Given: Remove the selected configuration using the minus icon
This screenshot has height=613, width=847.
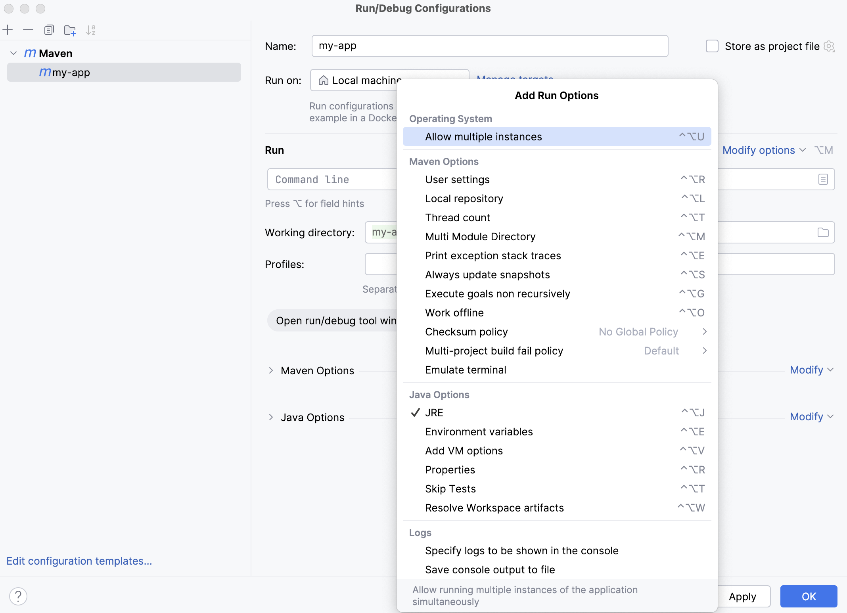Looking at the screenshot, I should point(27,30).
